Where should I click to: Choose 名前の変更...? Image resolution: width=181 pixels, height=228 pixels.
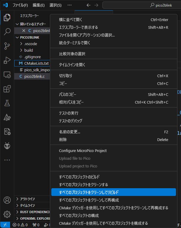[x=114, y=132]
